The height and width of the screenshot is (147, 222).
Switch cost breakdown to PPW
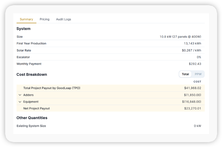click(198, 74)
